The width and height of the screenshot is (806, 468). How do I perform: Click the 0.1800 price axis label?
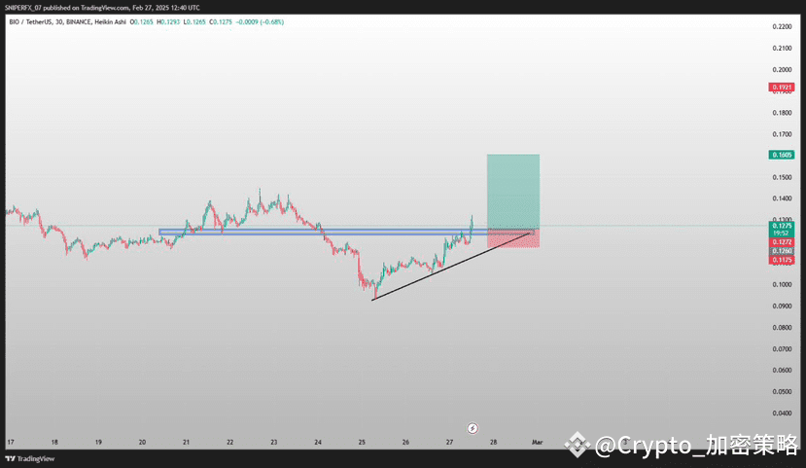tap(782, 113)
